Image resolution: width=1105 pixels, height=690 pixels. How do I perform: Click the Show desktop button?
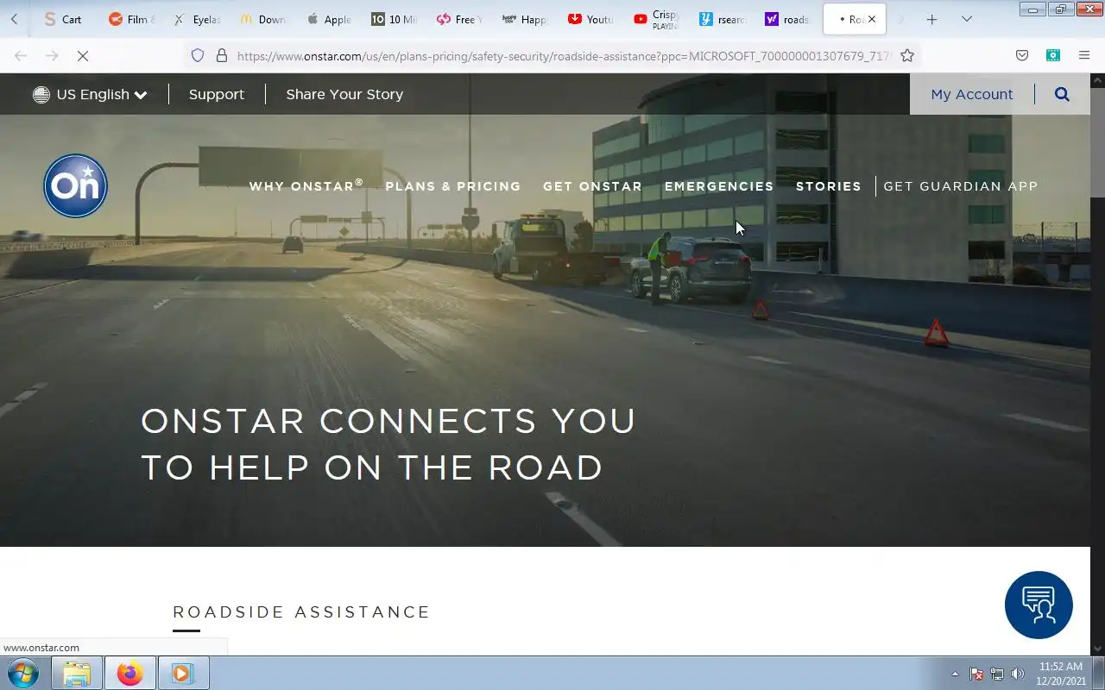click(x=1099, y=674)
